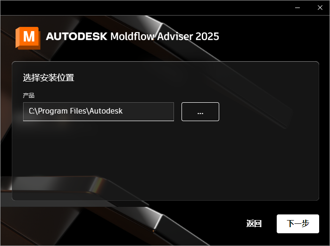
Task: Click the 选择安装位置 heading text
Action: click(49, 78)
